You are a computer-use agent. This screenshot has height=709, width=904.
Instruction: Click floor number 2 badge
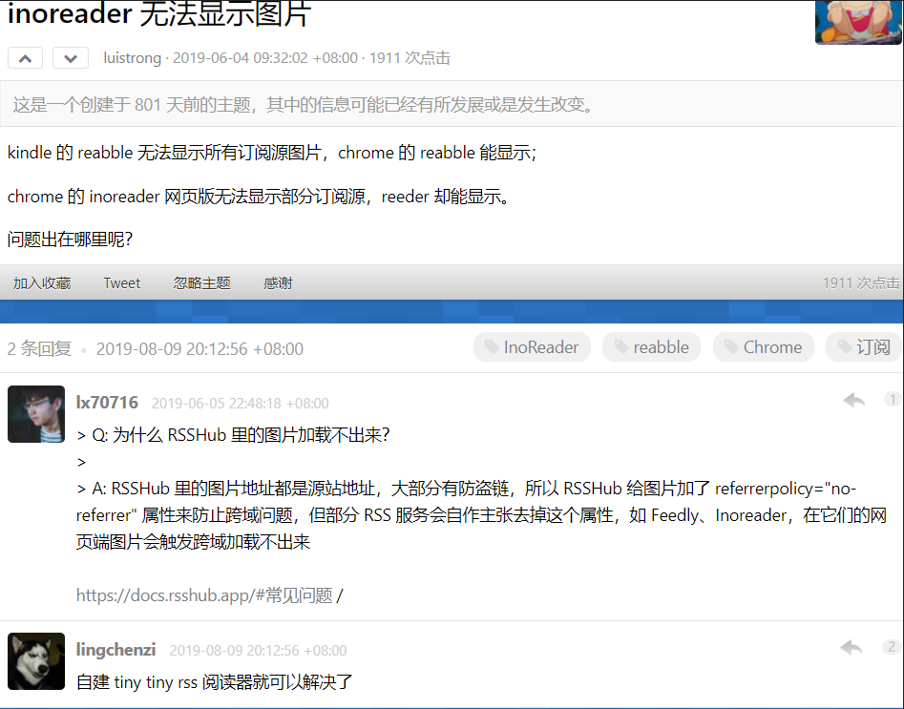pyautogui.click(x=892, y=647)
